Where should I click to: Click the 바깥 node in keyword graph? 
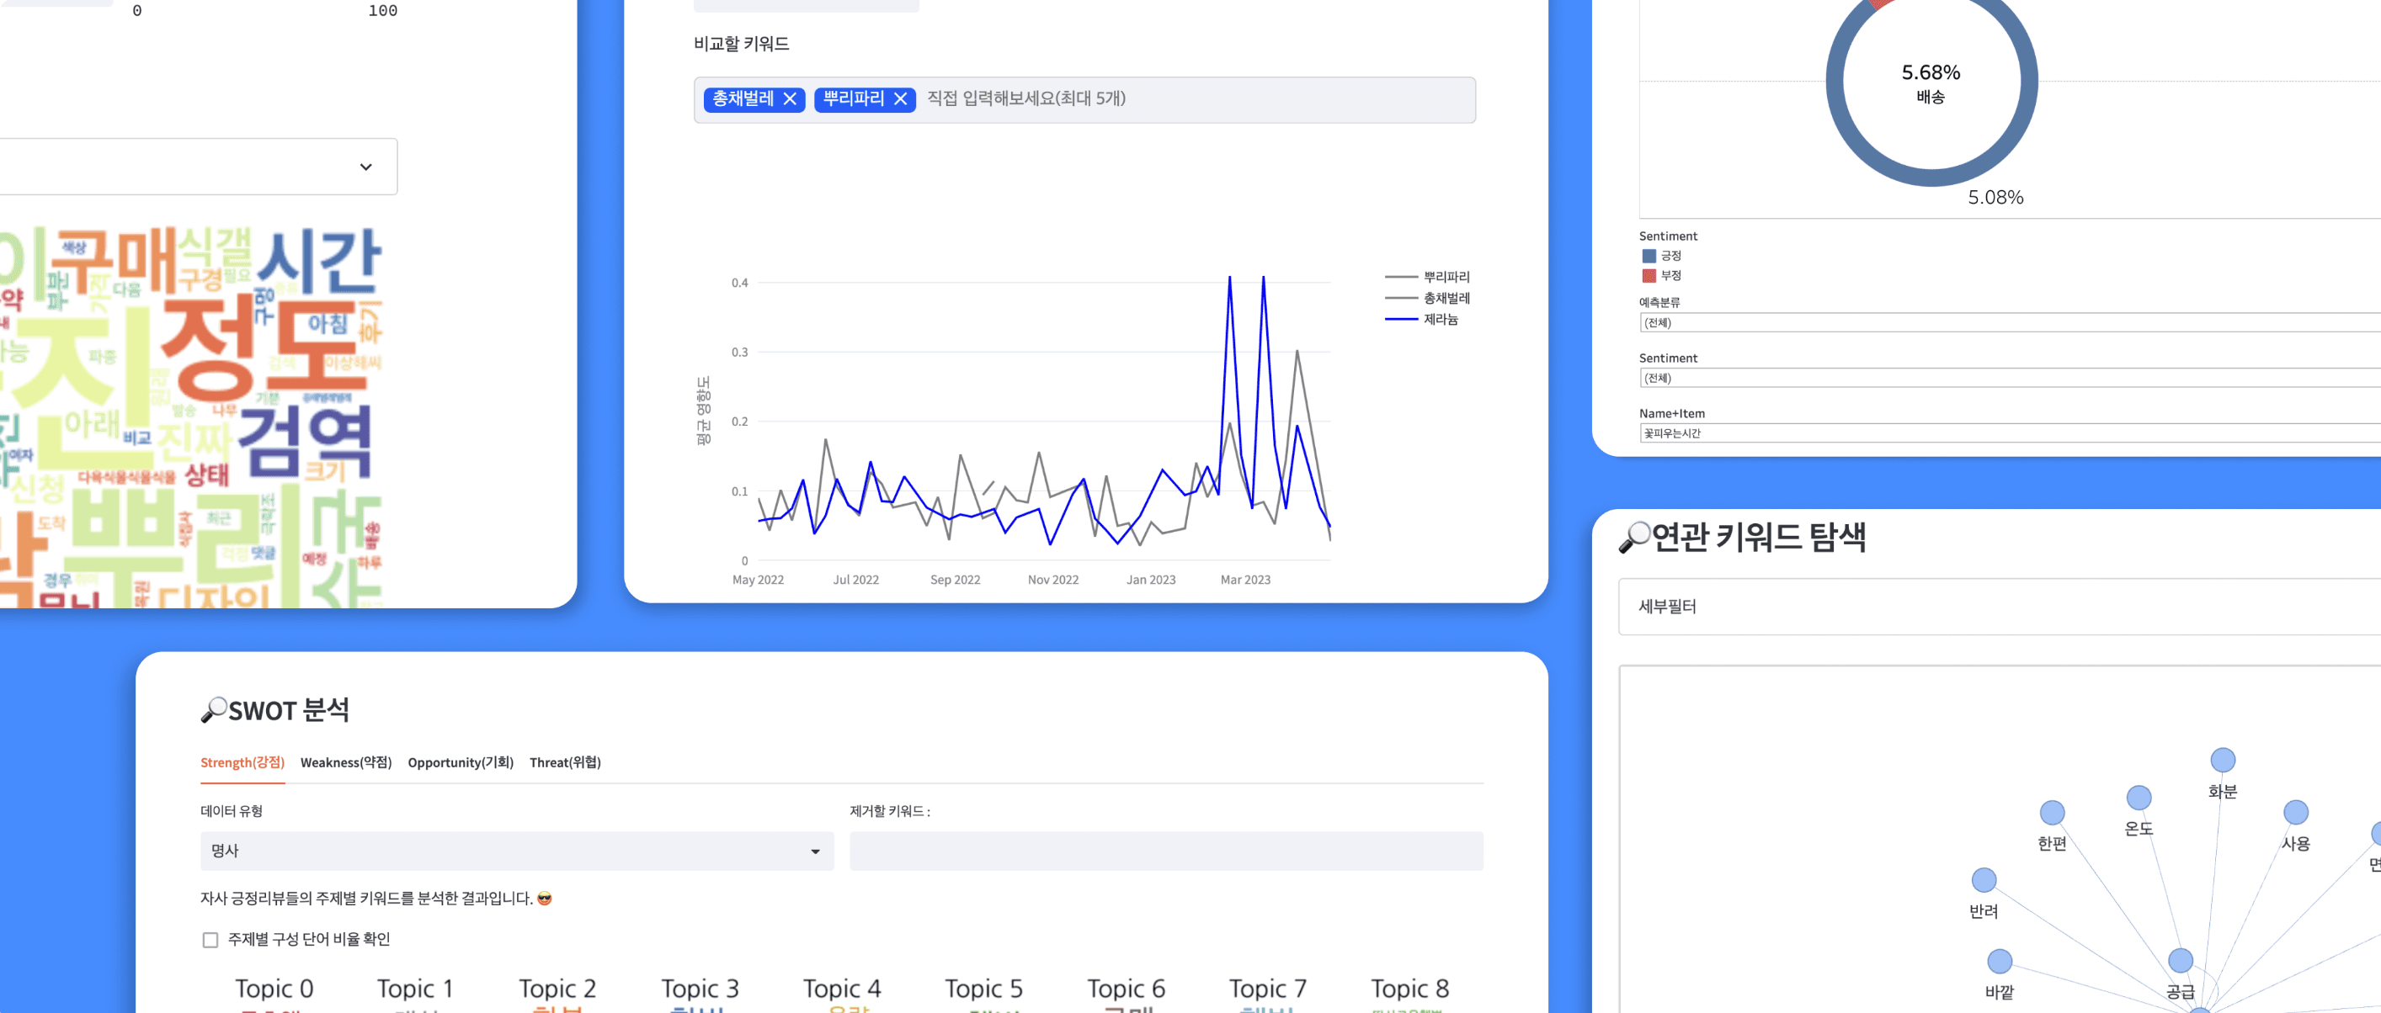[2000, 962]
